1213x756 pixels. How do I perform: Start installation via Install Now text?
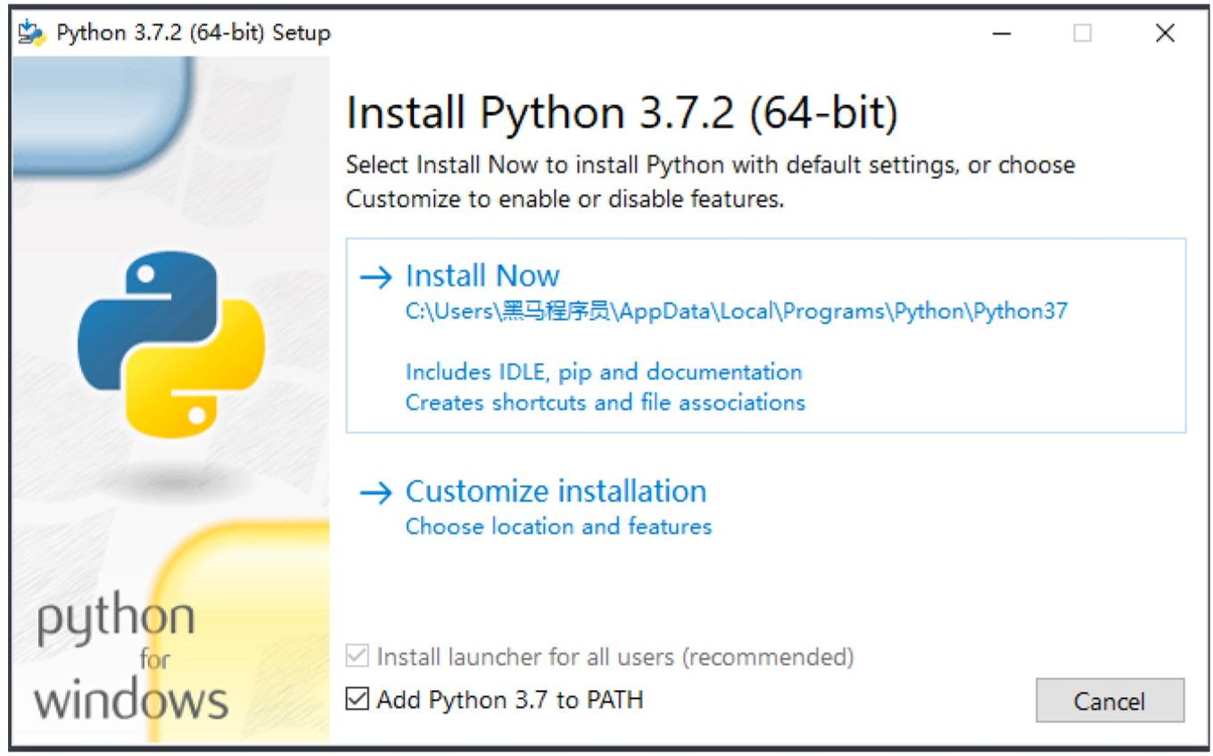[483, 275]
